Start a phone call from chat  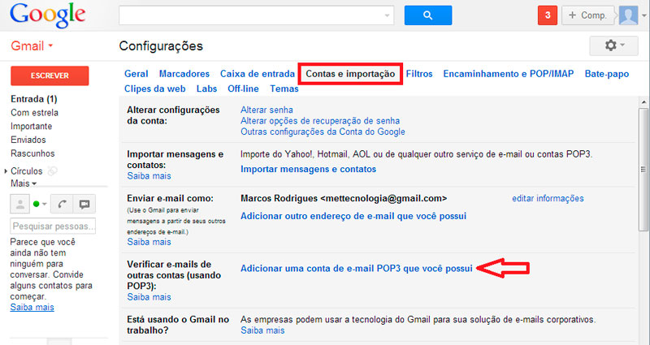coord(62,205)
